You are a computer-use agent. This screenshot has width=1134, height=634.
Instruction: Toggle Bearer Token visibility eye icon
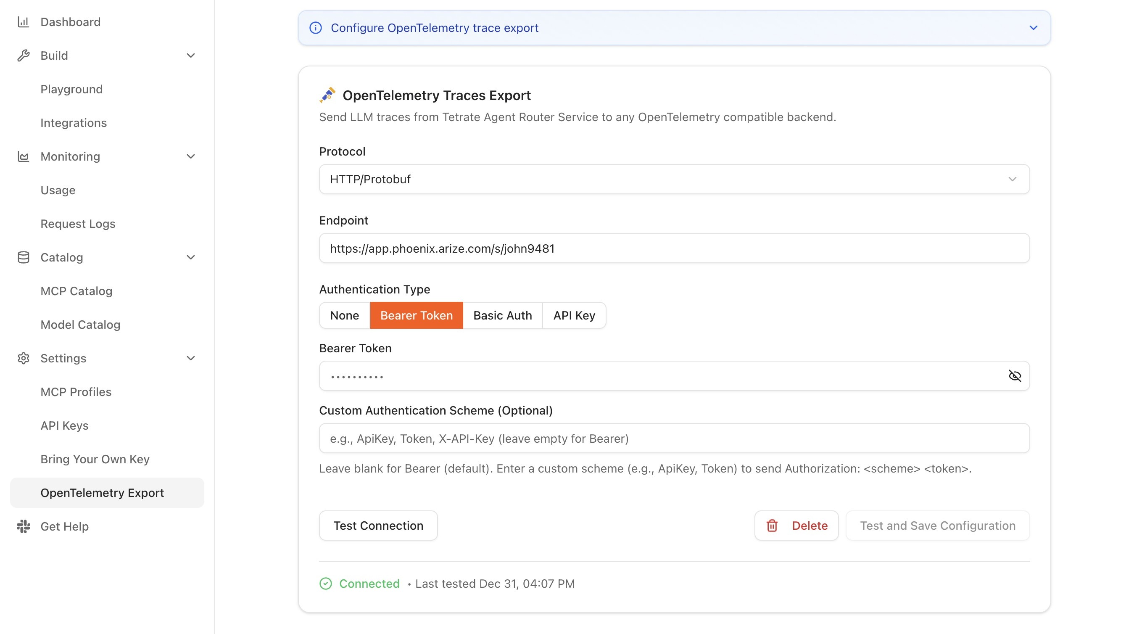(1015, 375)
